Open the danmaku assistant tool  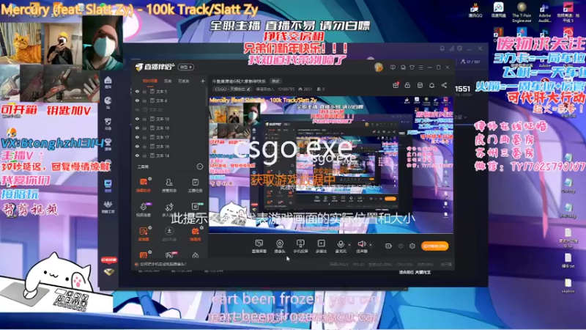[x=144, y=185]
